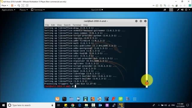Click the 'Processing triggers for libc-bin' line
Screen dimensions: 192x108
73,84
